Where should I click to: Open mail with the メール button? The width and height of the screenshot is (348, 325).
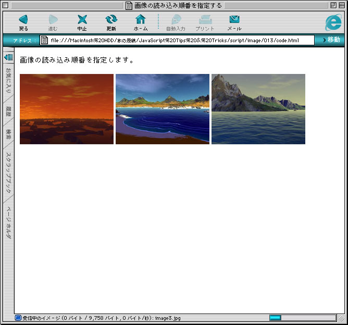coord(234,22)
